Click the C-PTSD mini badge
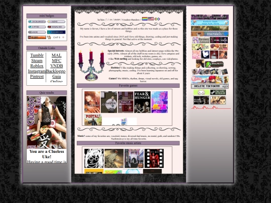Screen dimensions: 271x203 pyautogui.click(x=37, y=27)
